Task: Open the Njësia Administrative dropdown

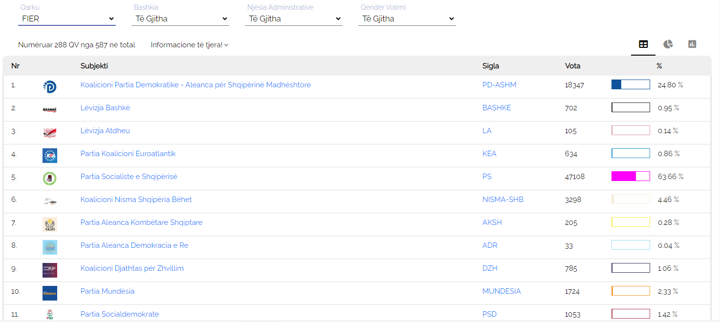Action: [294, 19]
